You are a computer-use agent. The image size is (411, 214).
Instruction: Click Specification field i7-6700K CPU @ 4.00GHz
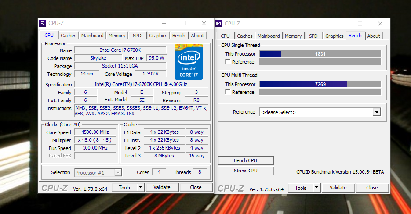[x=141, y=84]
